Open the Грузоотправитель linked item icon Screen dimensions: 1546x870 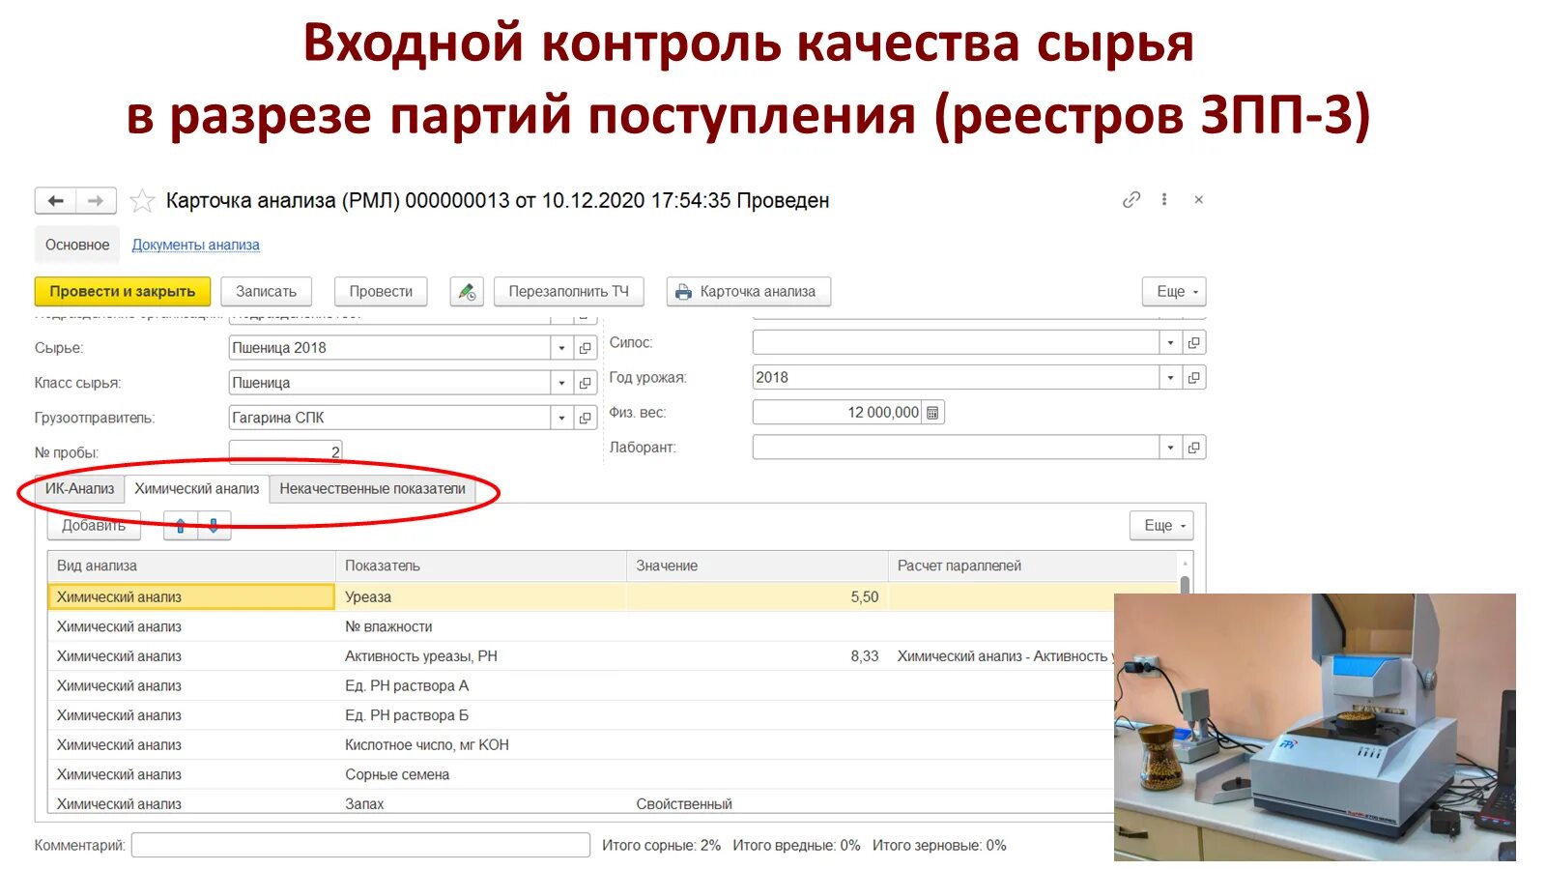(585, 418)
